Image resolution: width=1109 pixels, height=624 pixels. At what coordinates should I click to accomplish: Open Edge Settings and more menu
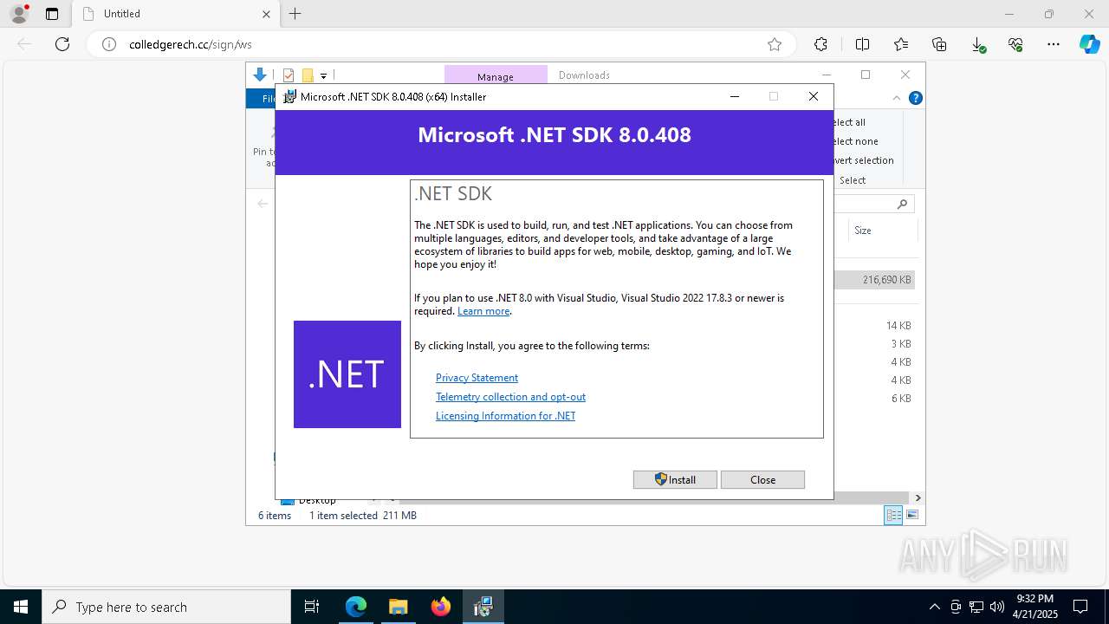coord(1054,44)
